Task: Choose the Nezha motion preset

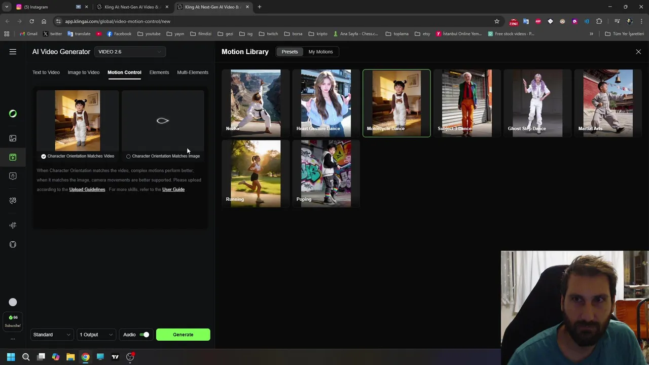Action: [x=256, y=103]
